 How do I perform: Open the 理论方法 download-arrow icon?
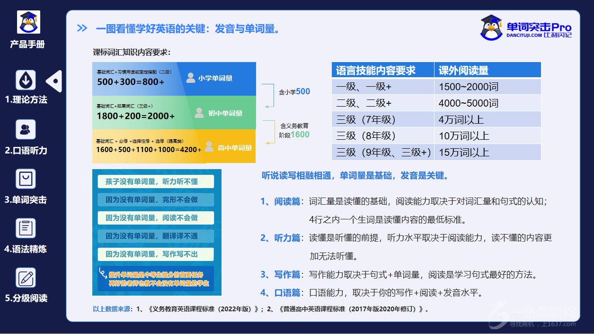pyautogui.click(x=26, y=80)
